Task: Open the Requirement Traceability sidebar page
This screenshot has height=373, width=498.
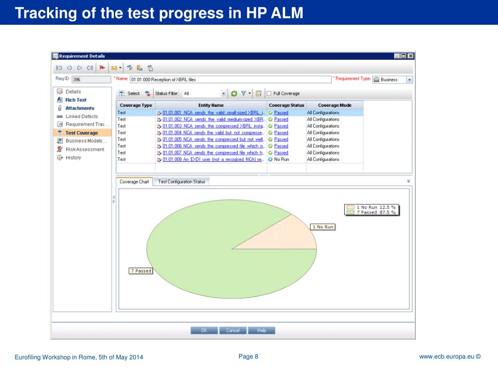Action: [x=87, y=124]
